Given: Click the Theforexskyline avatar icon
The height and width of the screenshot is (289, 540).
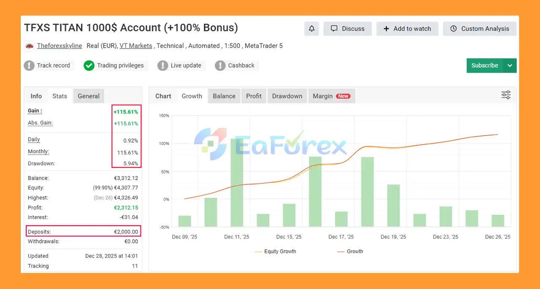Looking at the screenshot, I should coord(30,46).
